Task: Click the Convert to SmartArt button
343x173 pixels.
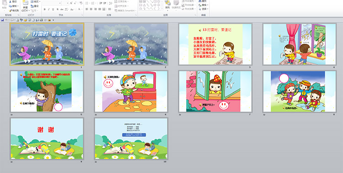Action: click(x=126, y=10)
